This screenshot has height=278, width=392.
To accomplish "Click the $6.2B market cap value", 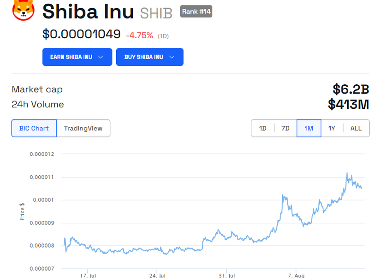I will (x=351, y=89).
